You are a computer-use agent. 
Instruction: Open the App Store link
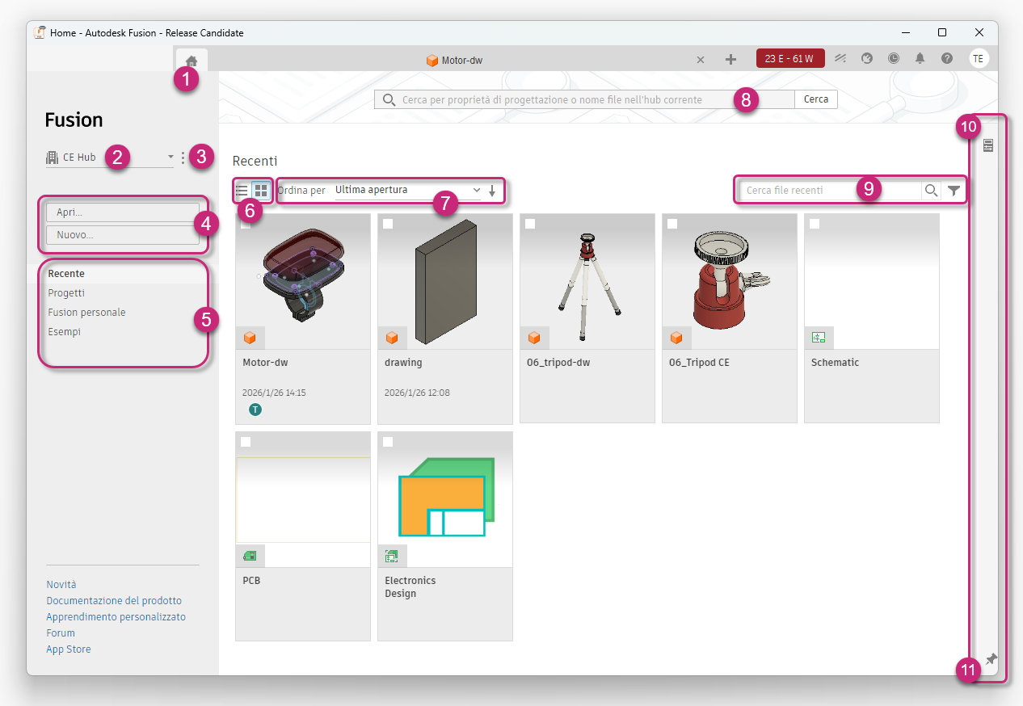click(69, 649)
